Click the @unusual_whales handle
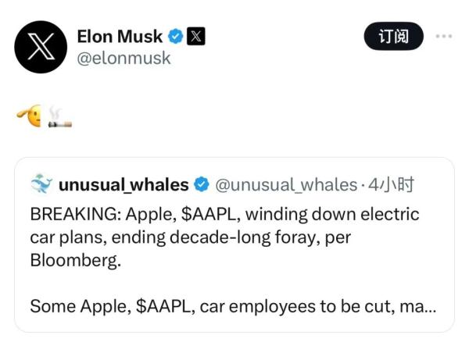Viewport: 469px width, 346px height. tap(285, 184)
